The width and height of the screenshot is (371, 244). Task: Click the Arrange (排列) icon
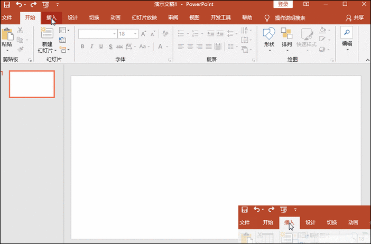pyautogui.click(x=286, y=34)
